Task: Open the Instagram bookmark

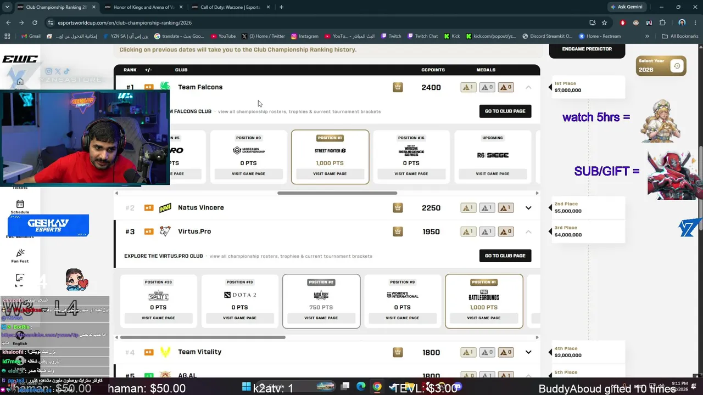Action: click(x=305, y=36)
